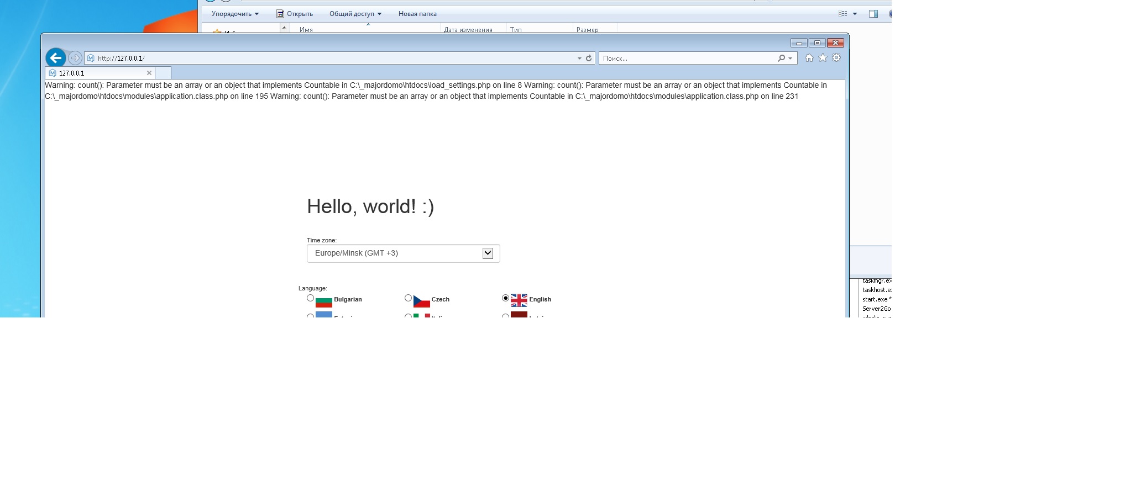The width and height of the screenshot is (1141, 477).
Task: Click the icon next to Открыть in Explorer
Action: click(280, 14)
